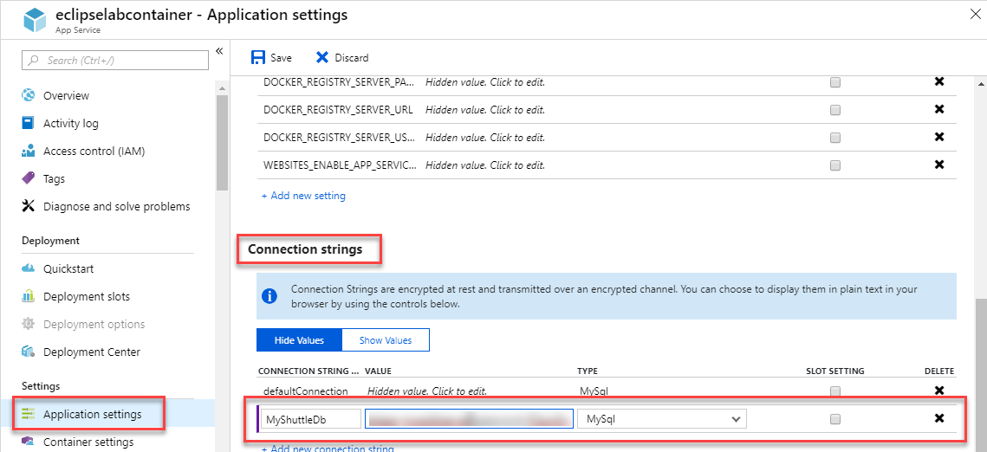Screen dimensions: 987x452
Task: Click the Add new setting link
Action: 303,196
